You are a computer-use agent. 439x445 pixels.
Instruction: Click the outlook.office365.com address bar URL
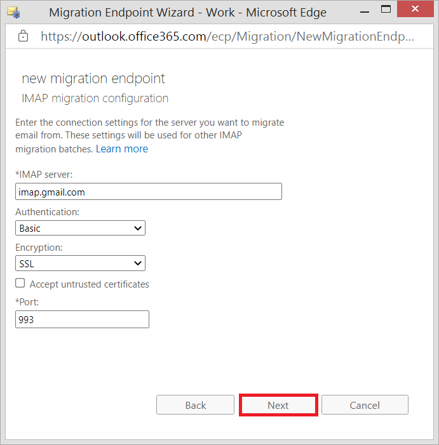click(x=227, y=36)
